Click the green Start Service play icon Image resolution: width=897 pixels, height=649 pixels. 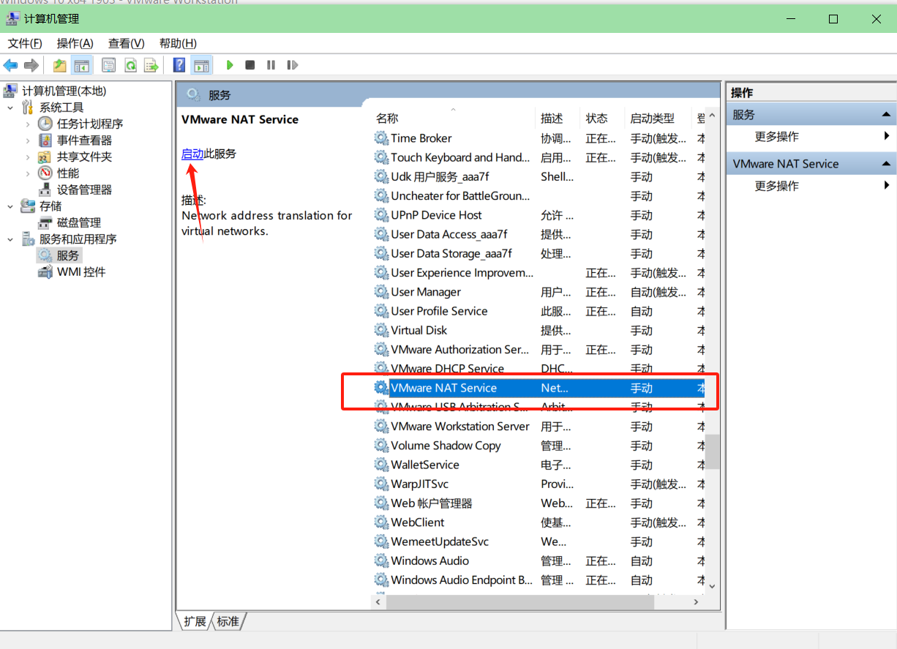click(230, 65)
